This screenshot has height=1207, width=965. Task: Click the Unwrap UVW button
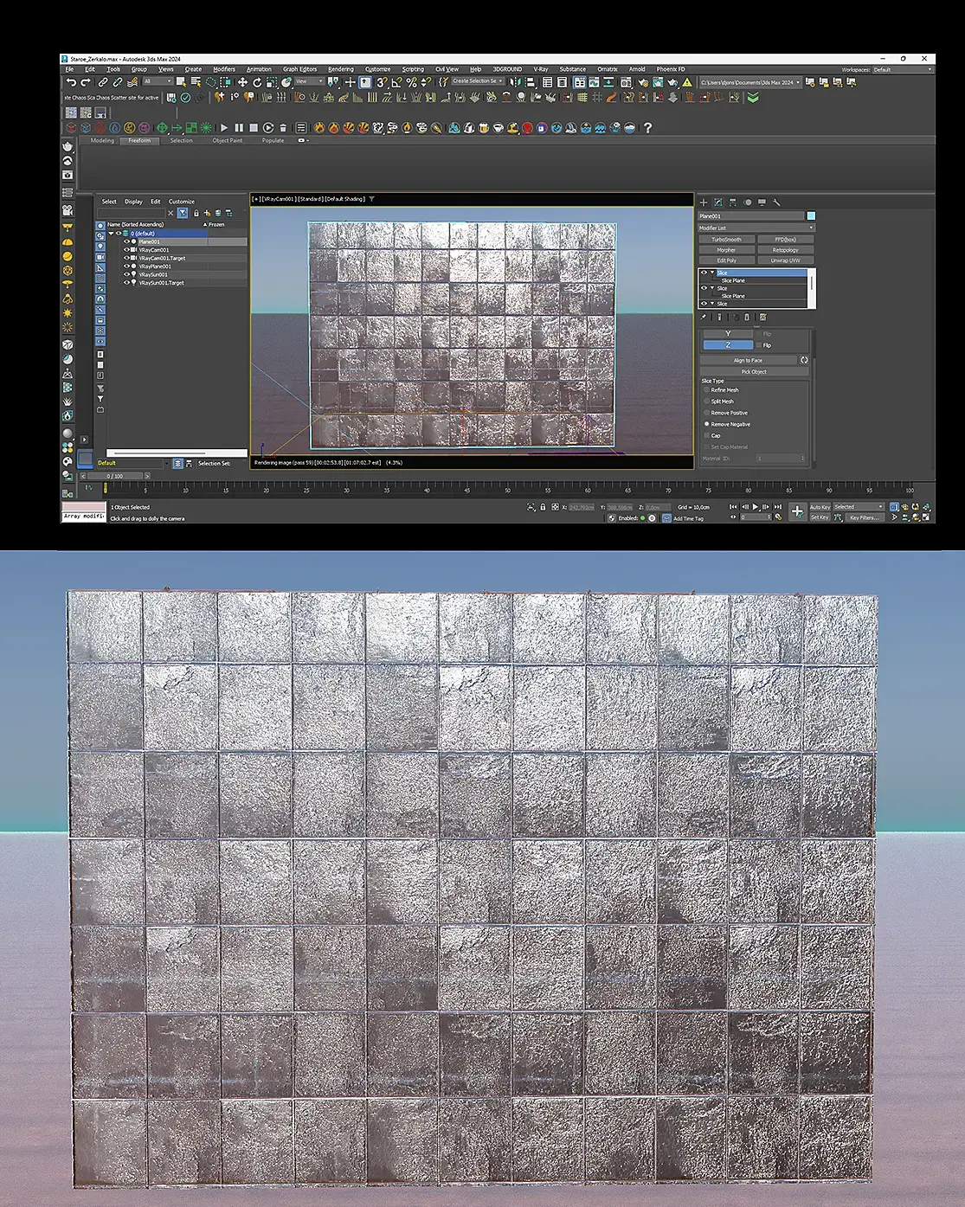pyautogui.click(x=786, y=260)
